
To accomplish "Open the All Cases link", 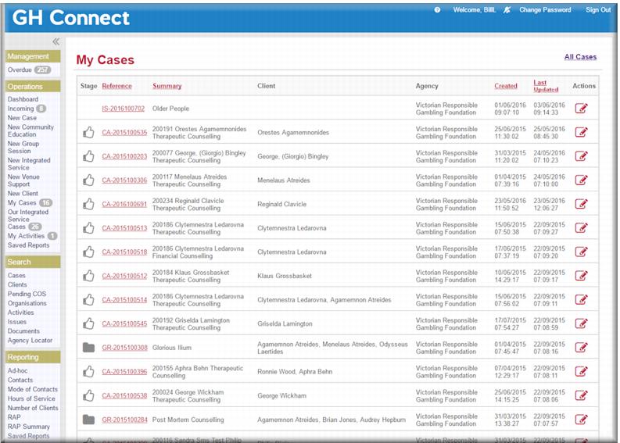I will (x=580, y=57).
